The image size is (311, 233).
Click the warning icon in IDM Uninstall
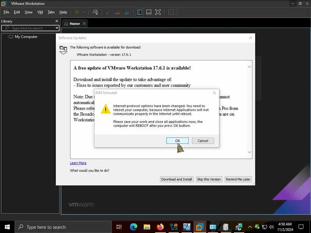(x=105, y=109)
